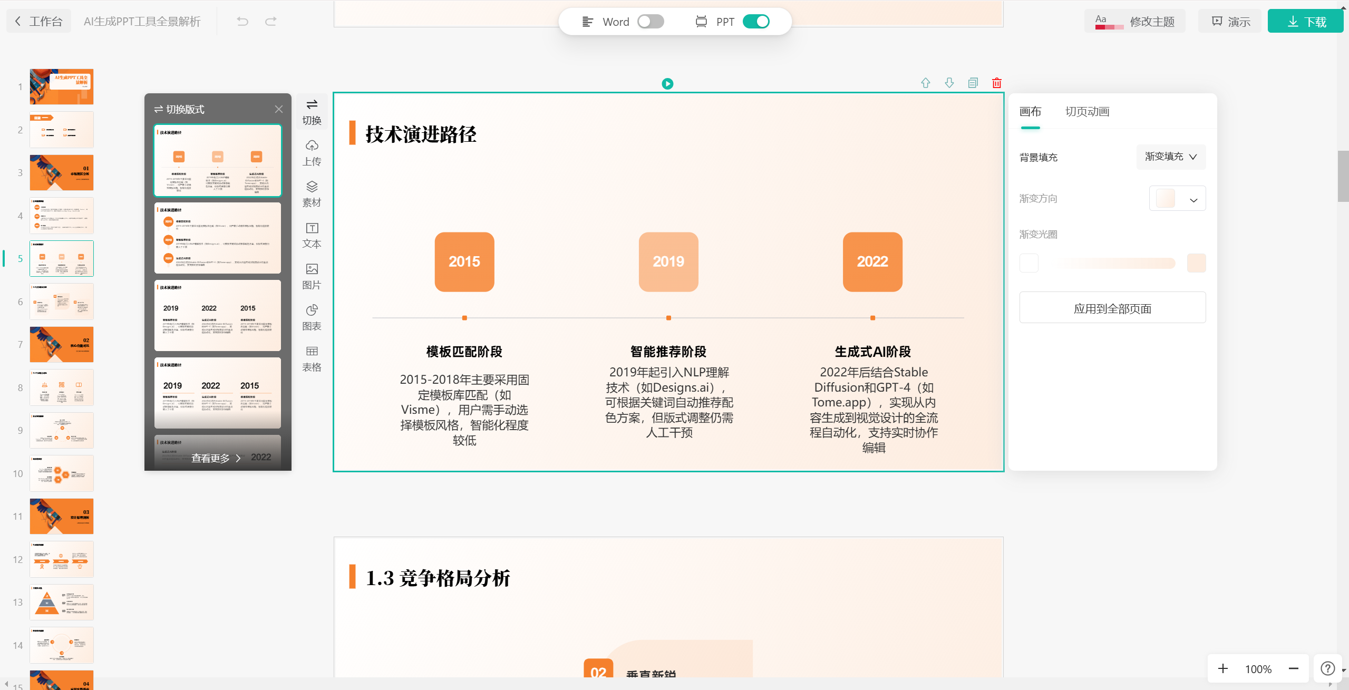Toggle the PPT mode switch
This screenshot has height=690, width=1349.
[x=756, y=22]
